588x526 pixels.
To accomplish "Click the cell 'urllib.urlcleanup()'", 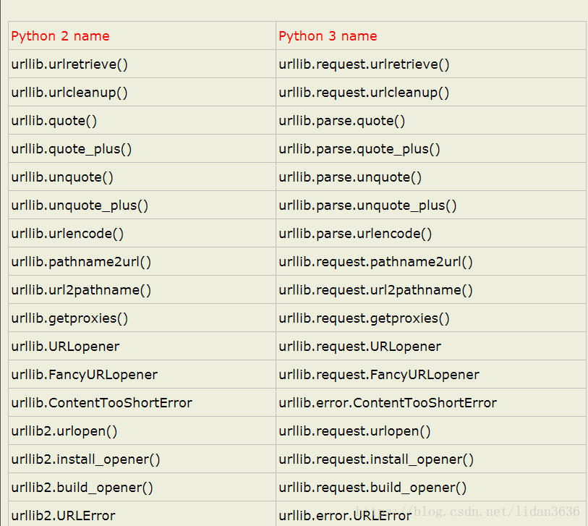I will click(142, 92).
